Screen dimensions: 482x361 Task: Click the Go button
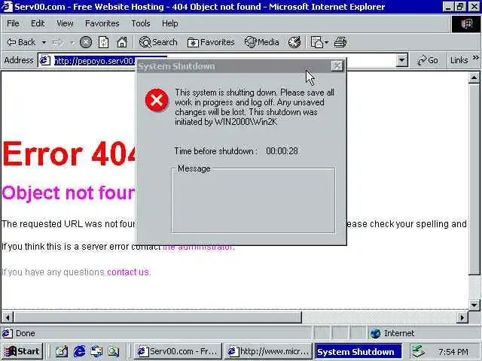[x=428, y=60]
